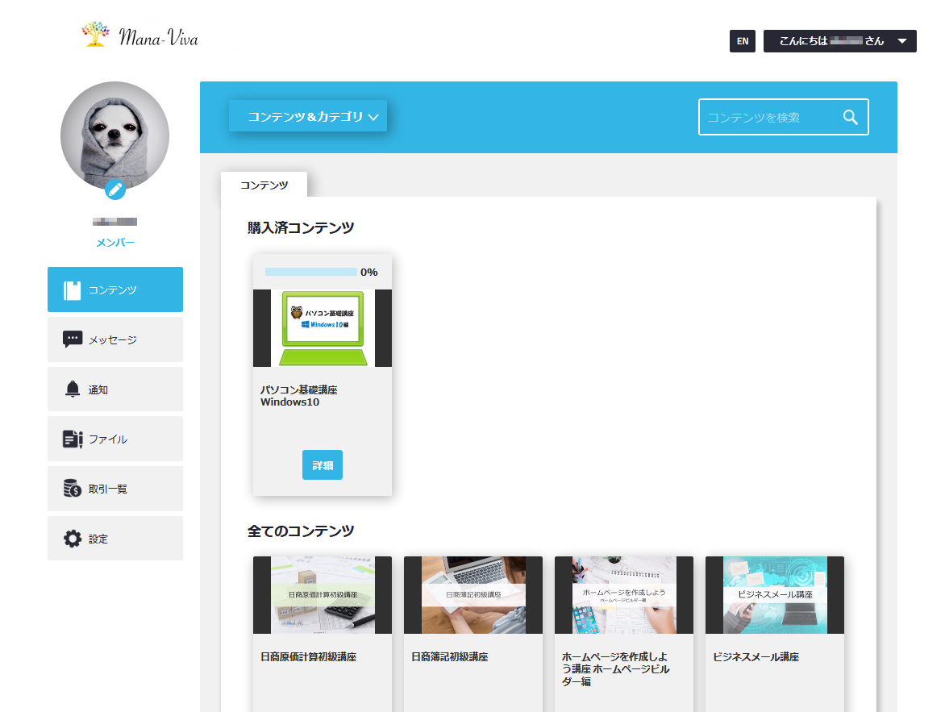945x712 pixels.
Task: Click the search magnifier icon
Action: pos(850,117)
